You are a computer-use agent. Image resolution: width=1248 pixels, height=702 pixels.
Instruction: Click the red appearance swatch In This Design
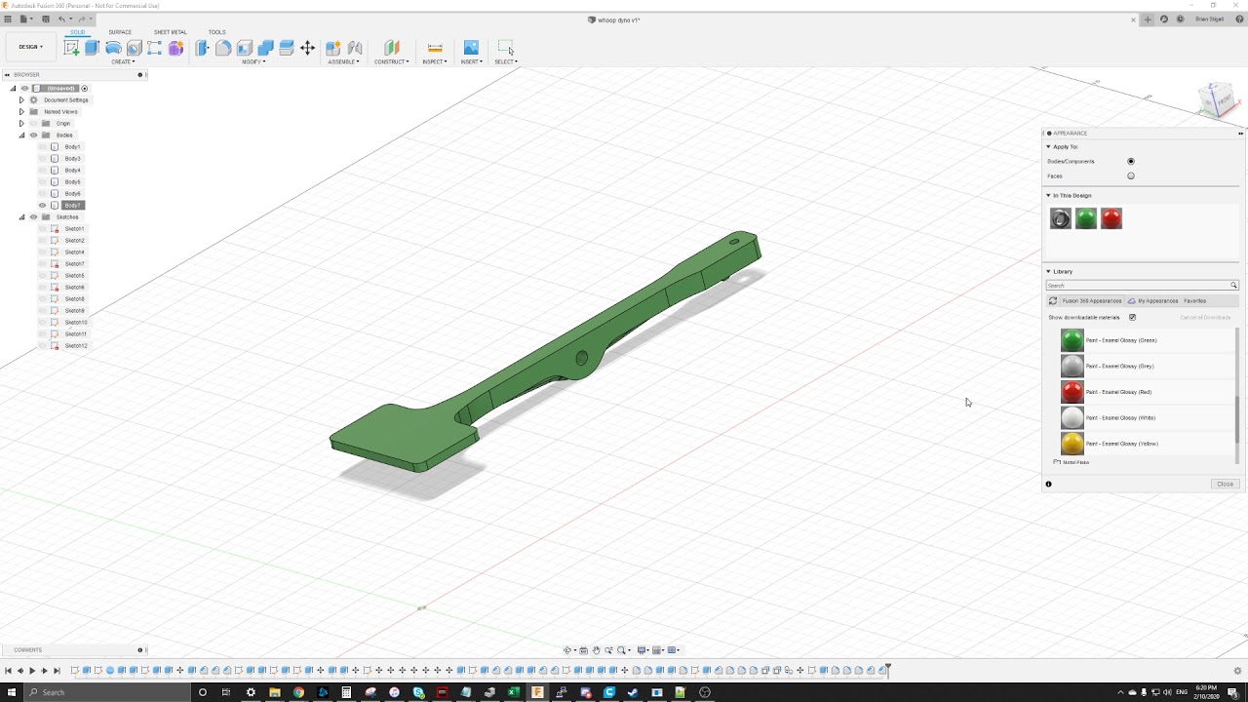(1111, 218)
